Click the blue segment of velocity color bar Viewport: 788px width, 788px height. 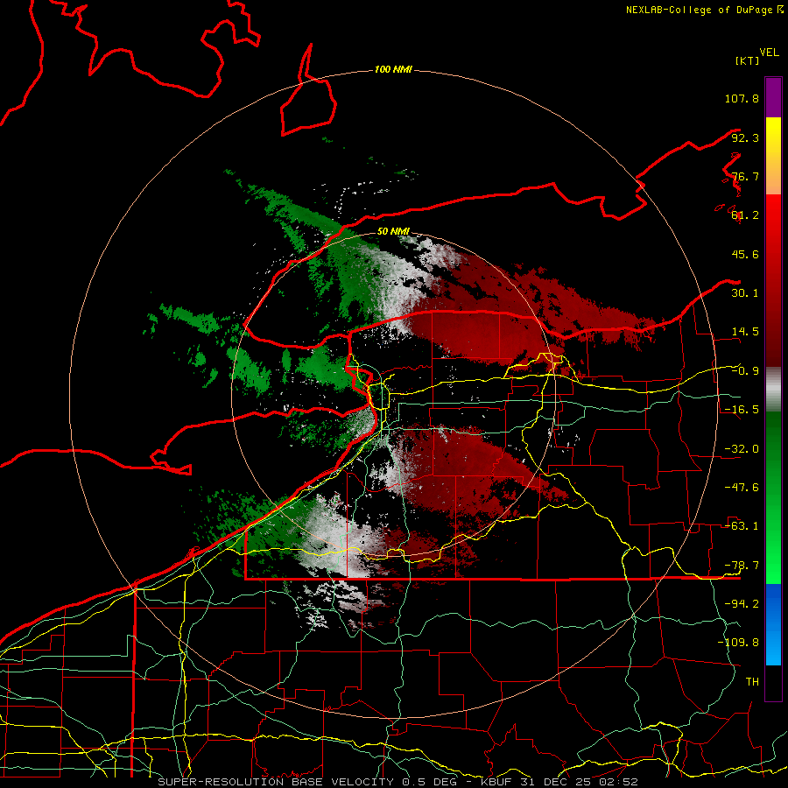click(x=773, y=624)
